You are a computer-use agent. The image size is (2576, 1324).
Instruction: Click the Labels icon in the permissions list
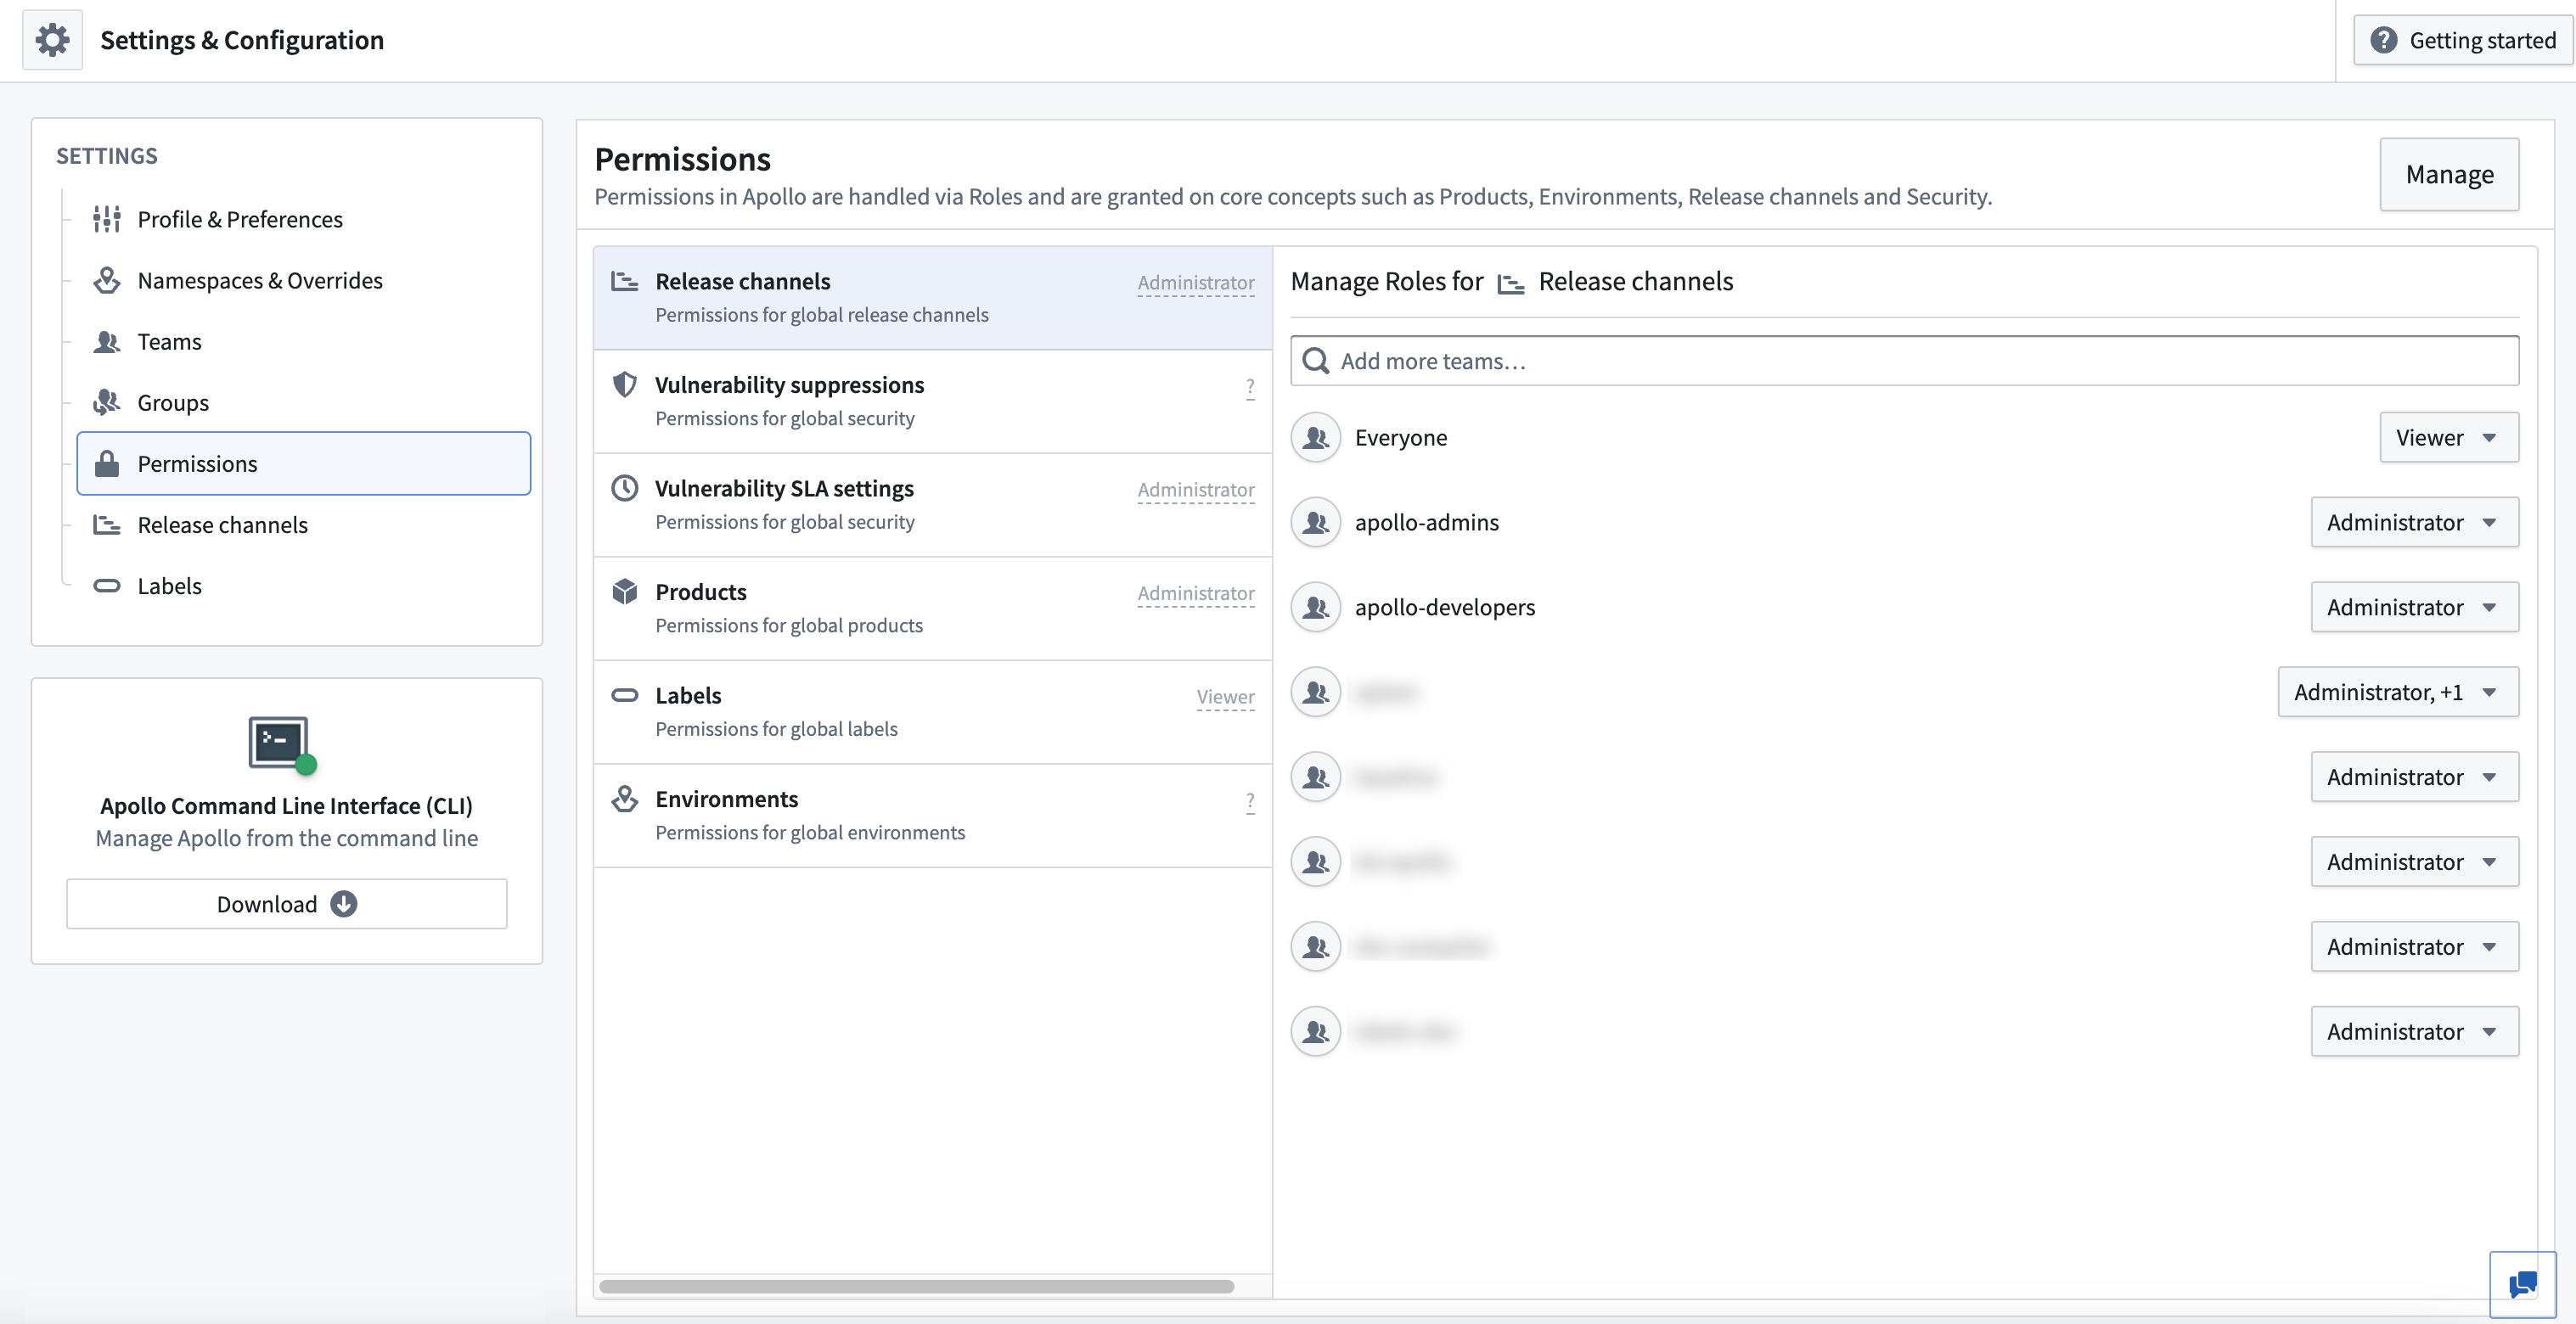pos(625,694)
